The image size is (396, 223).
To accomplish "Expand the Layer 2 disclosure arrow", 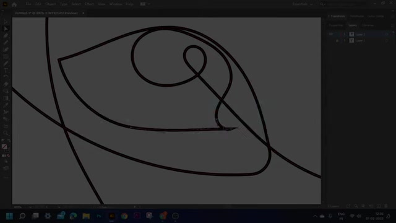I will [345, 35].
